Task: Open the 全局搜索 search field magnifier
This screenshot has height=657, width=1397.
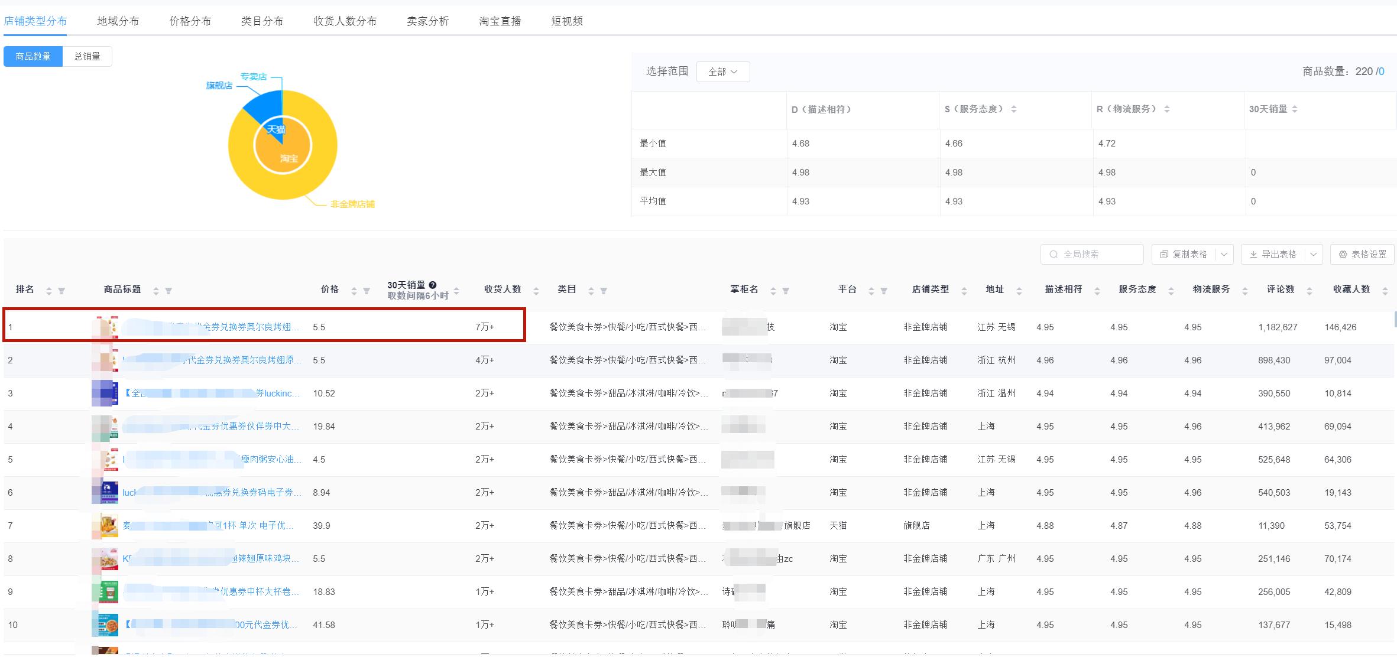Action: click(1054, 254)
